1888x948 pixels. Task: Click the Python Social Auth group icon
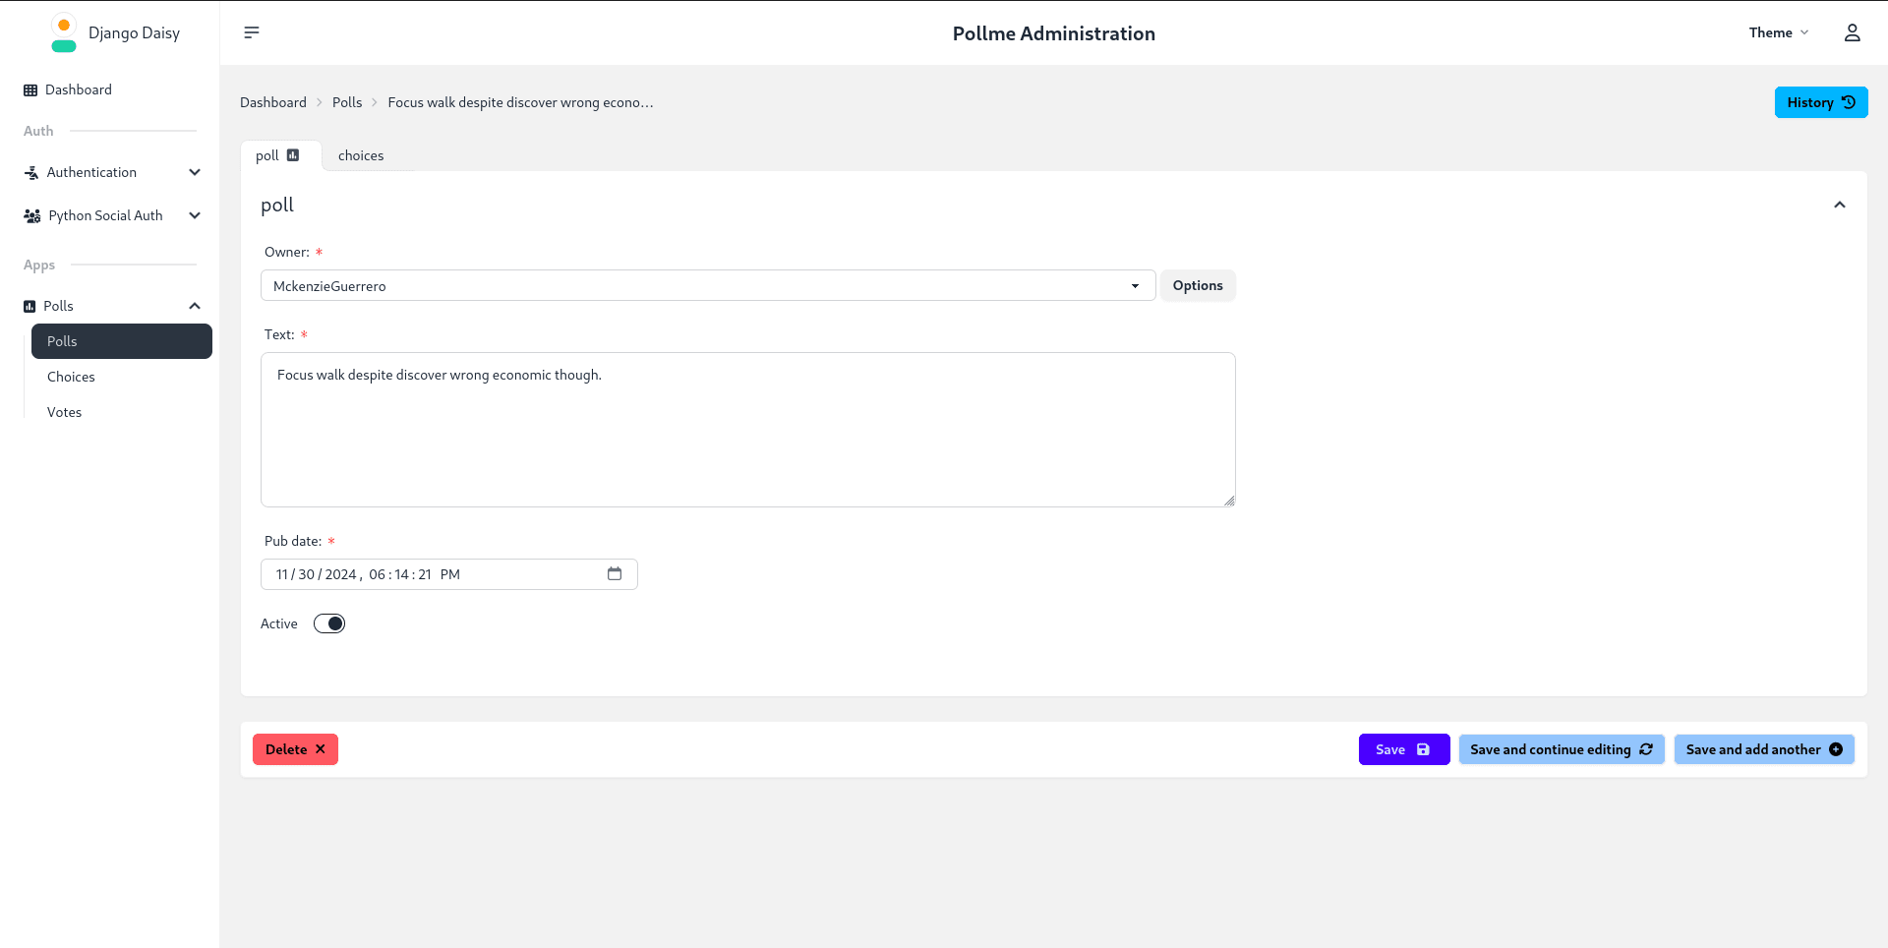30,215
